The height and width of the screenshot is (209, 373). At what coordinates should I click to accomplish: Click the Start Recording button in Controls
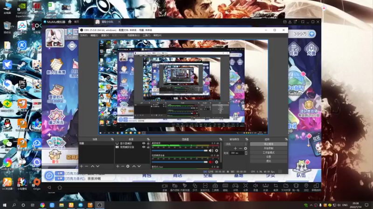click(x=269, y=148)
